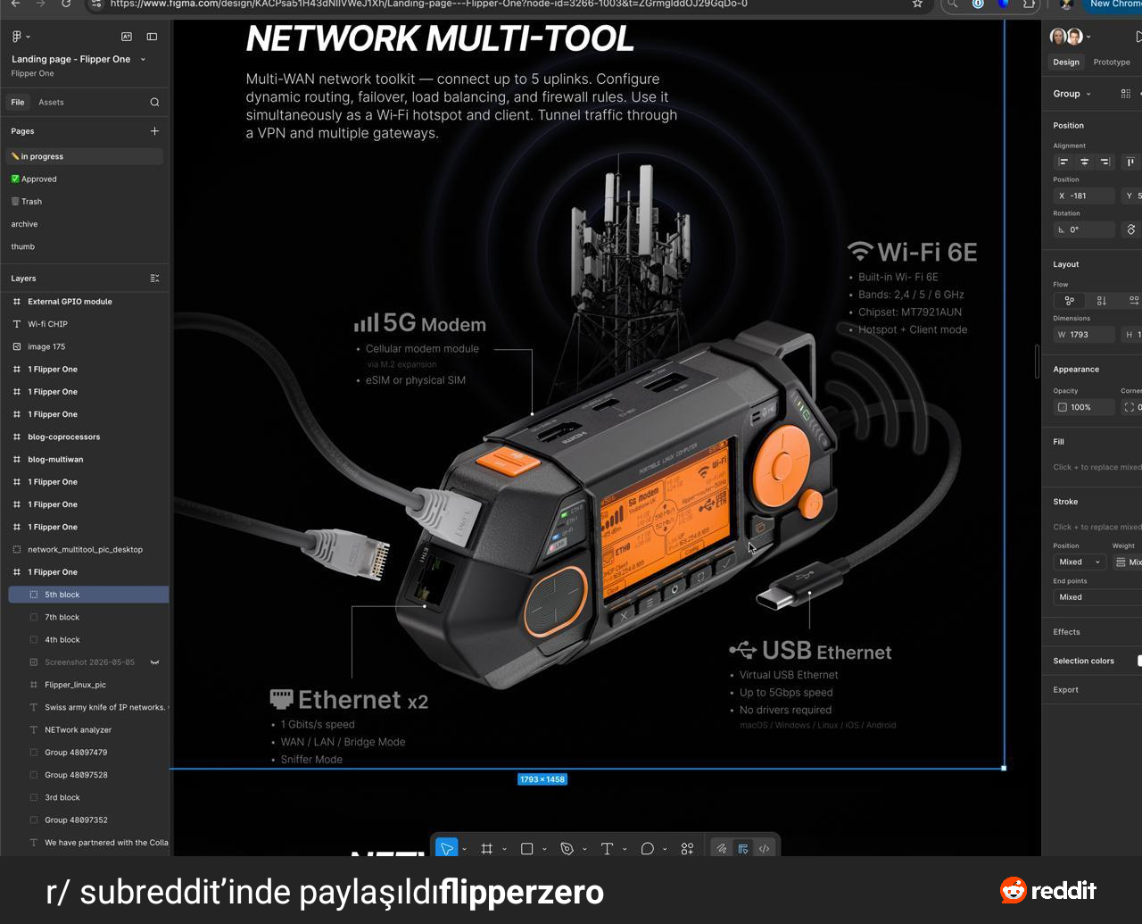Viewport: 1142px width, 924px height.
Task: Select the Comment tool
Action: coord(648,848)
